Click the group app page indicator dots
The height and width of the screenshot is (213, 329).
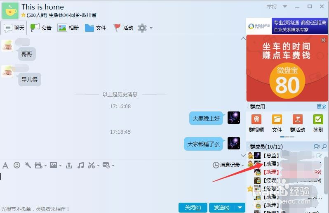click(x=287, y=137)
